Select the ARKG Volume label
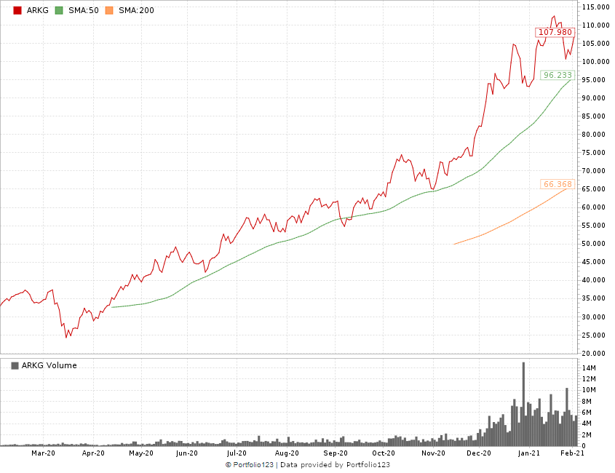 tap(49, 365)
